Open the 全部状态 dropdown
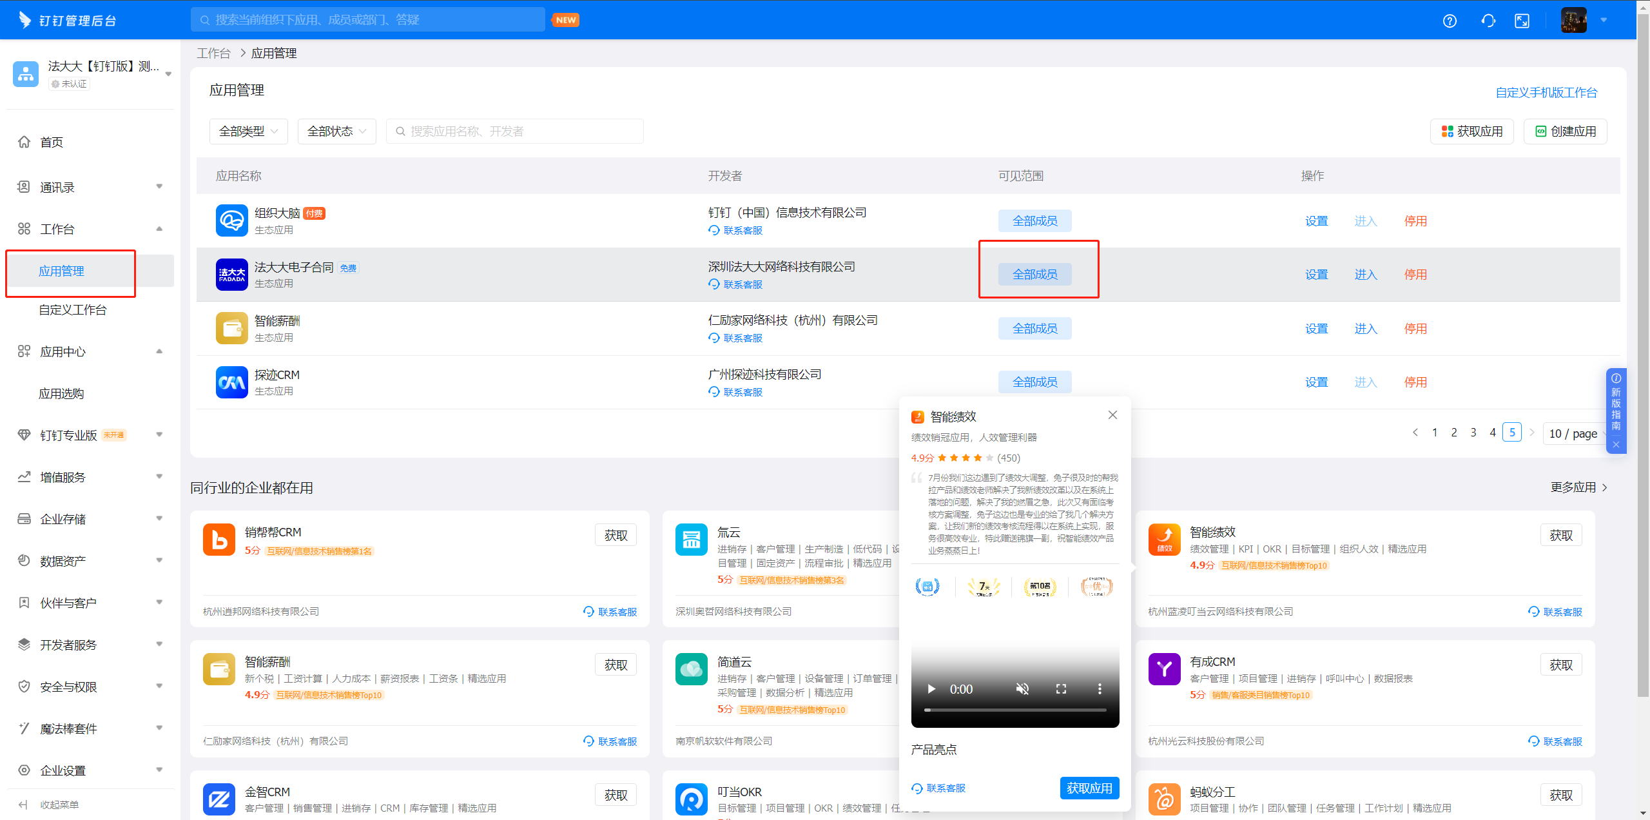Viewport: 1650px width, 820px height. point(336,132)
